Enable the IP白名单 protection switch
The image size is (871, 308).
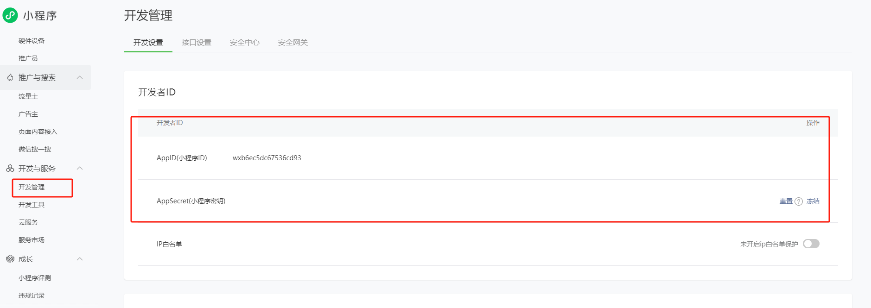(x=811, y=244)
